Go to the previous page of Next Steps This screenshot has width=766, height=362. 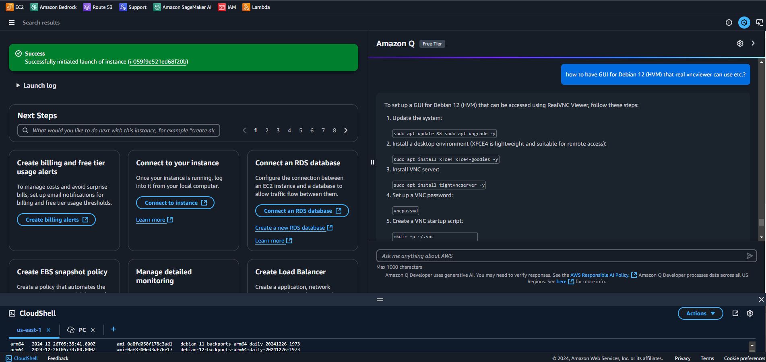coord(244,130)
